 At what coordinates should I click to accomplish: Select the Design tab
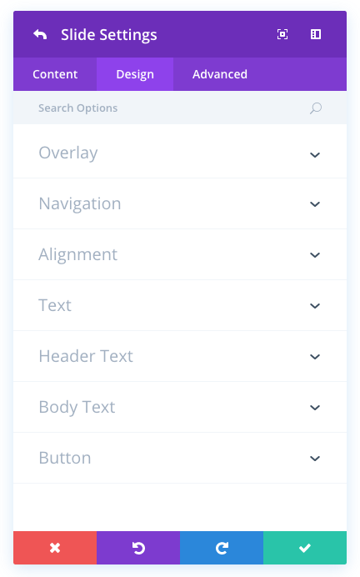135,74
